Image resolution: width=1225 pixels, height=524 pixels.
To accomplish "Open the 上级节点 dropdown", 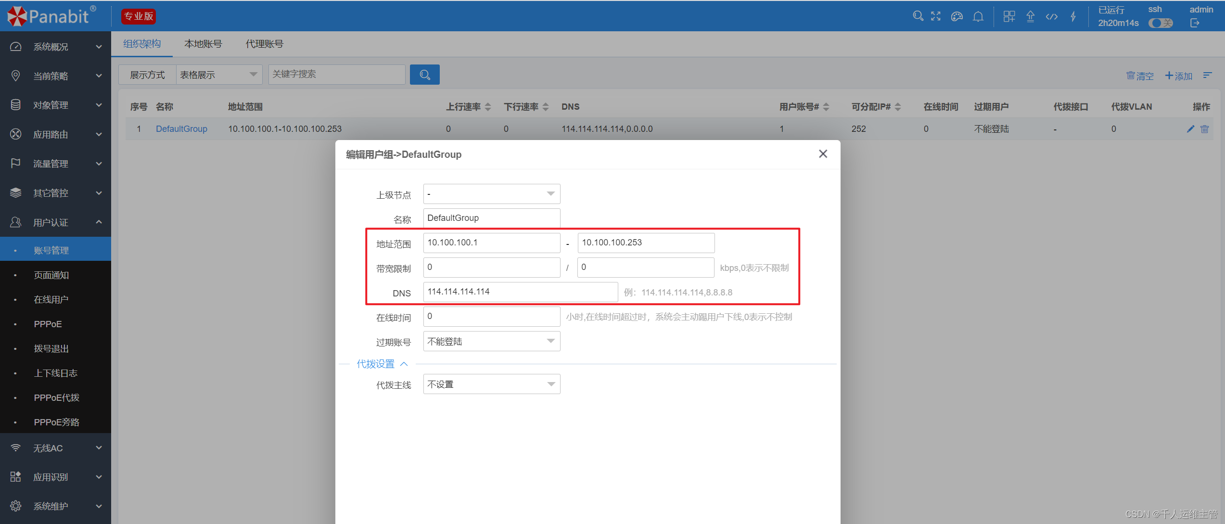I will 492,194.
